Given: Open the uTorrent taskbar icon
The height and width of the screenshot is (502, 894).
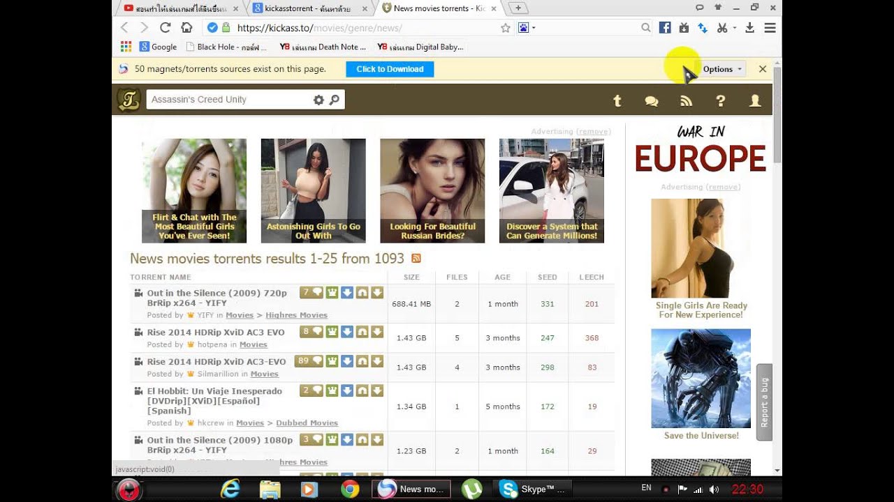Looking at the screenshot, I should click(472, 489).
